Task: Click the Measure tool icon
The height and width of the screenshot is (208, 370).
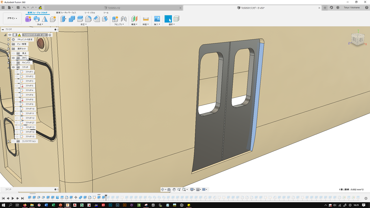Action: pos(146,19)
